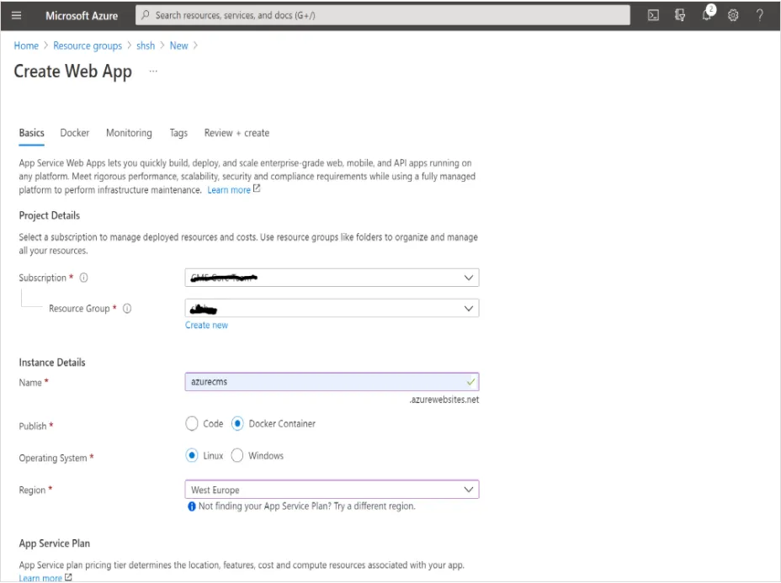Switch to the Tags tab
Screen dimensions: 781x583
click(x=178, y=133)
